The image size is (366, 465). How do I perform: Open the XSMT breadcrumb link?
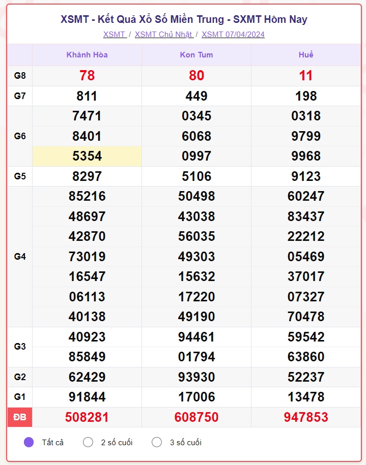[115, 35]
